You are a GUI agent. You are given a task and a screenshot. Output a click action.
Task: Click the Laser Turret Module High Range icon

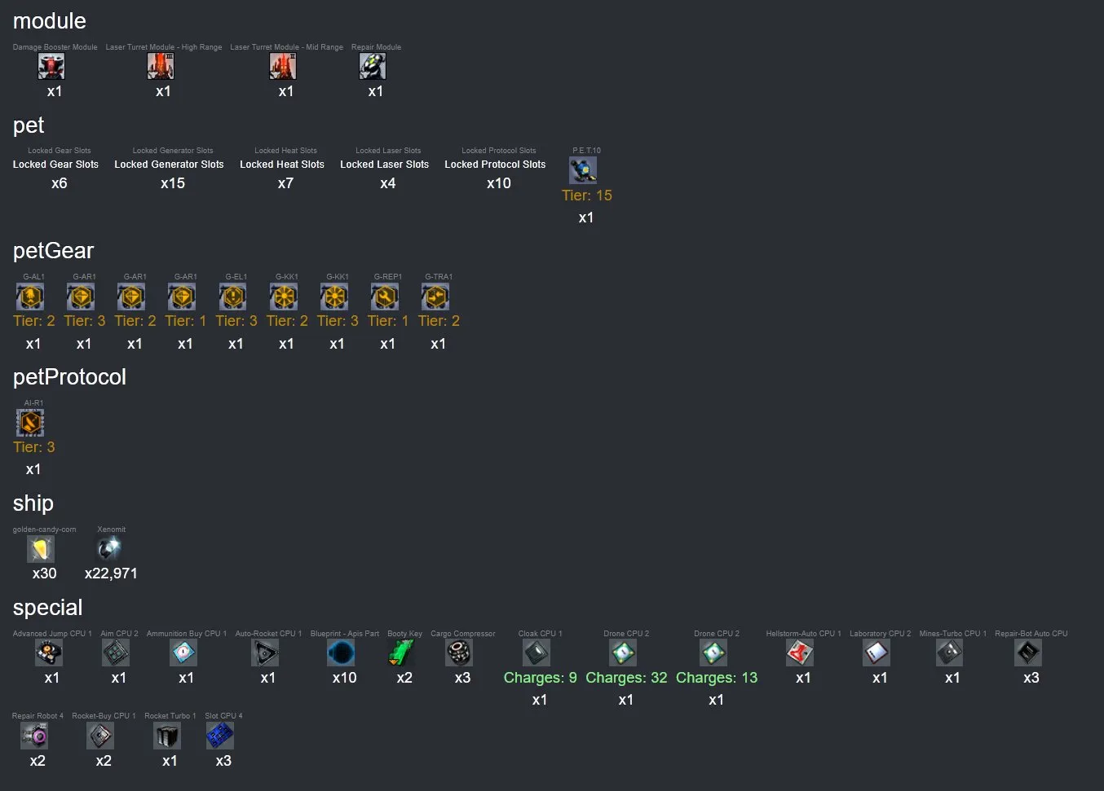click(x=161, y=67)
